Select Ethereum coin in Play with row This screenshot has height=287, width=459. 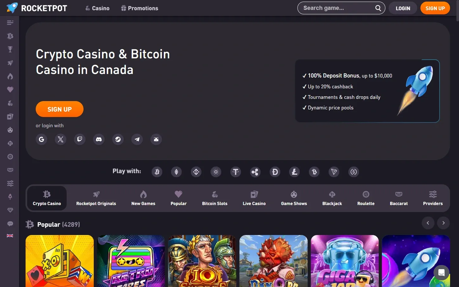176,172
